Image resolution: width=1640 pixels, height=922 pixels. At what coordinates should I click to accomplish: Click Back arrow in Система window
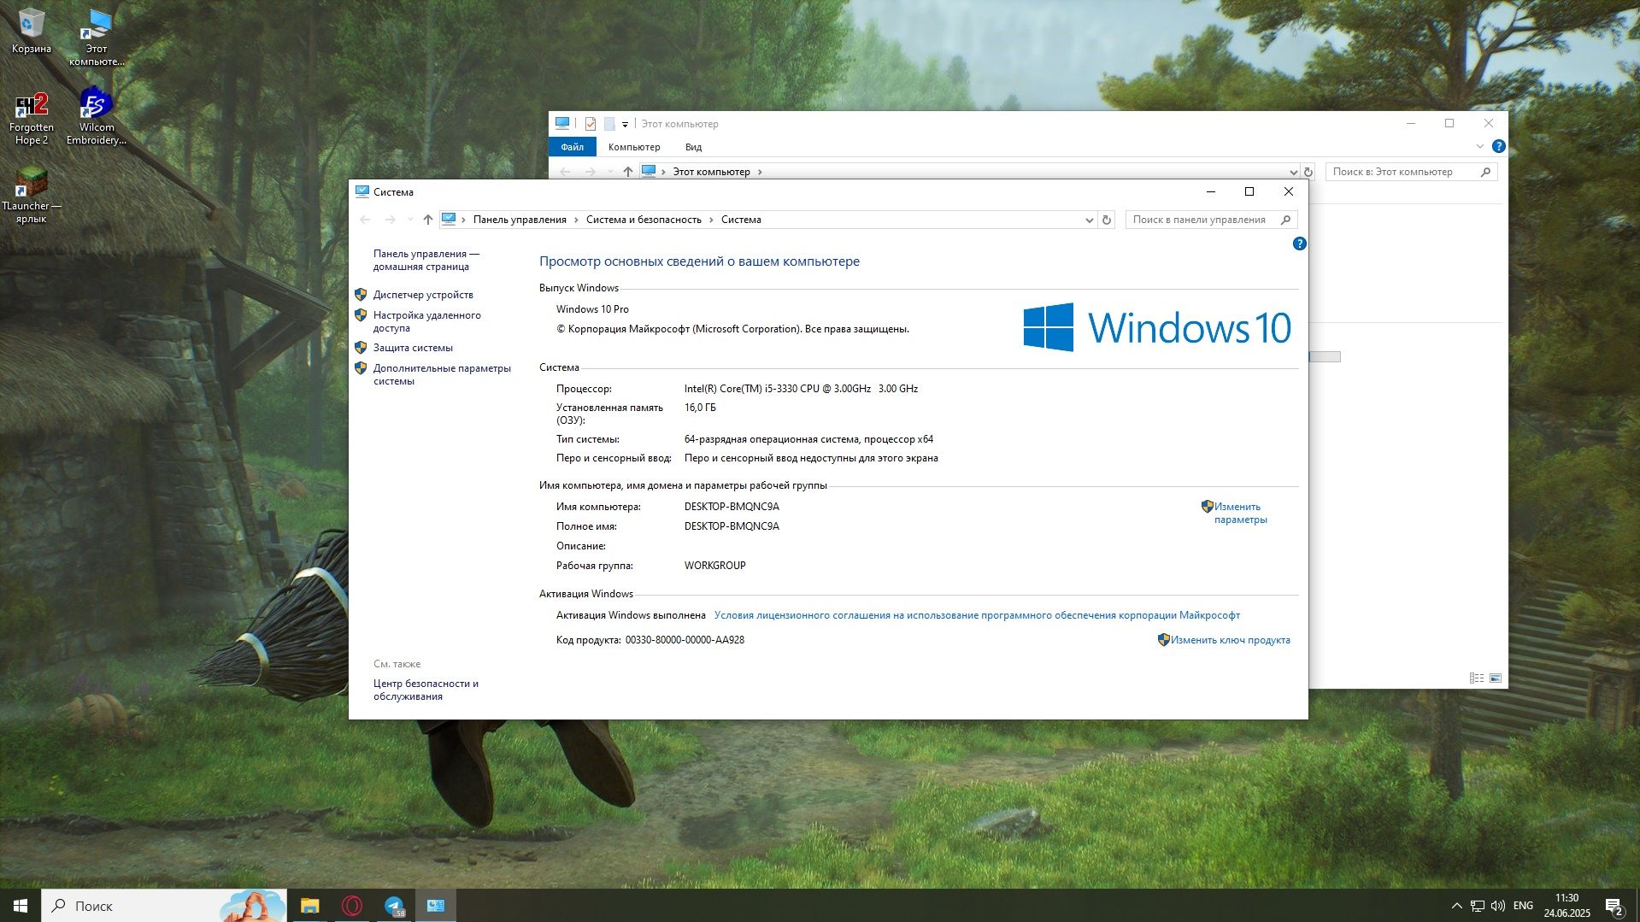[365, 220]
